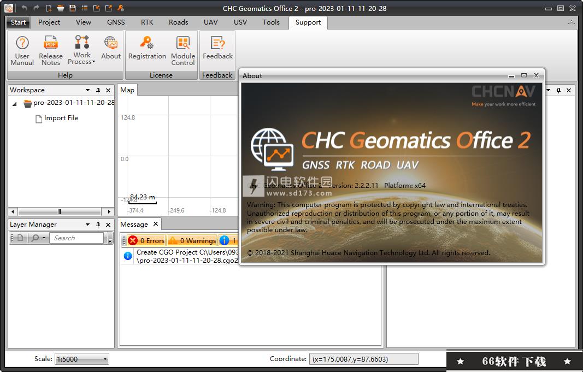Switch to the Start tab
Screen dimensions: 583x372
(x=18, y=22)
